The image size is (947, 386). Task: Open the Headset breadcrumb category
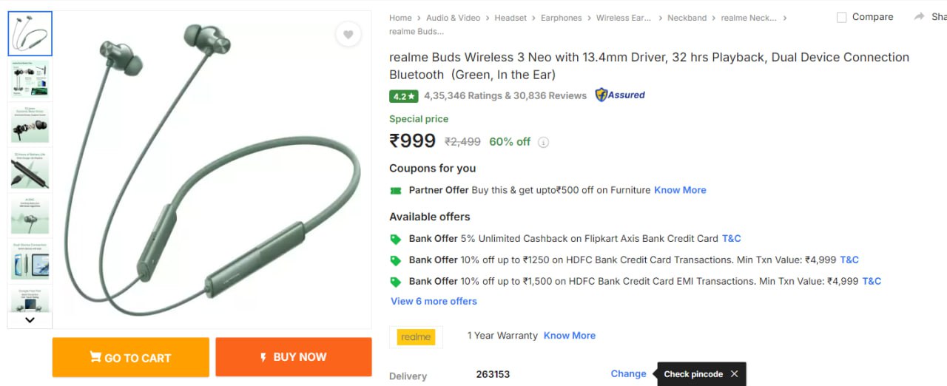(510, 18)
